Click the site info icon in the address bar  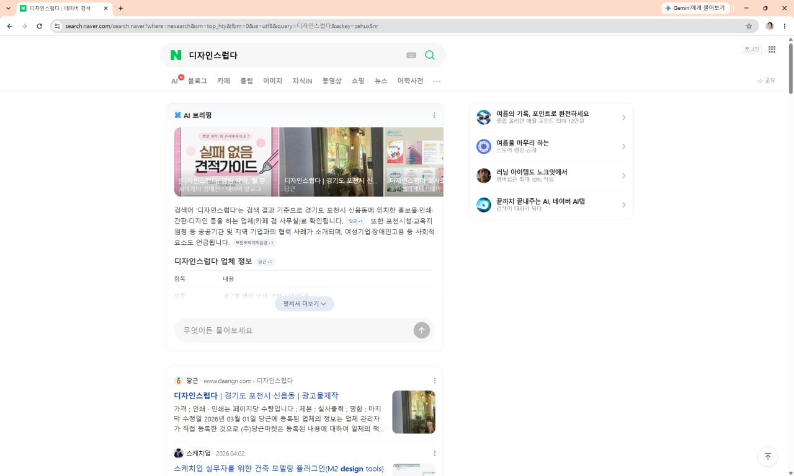pyautogui.click(x=57, y=26)
